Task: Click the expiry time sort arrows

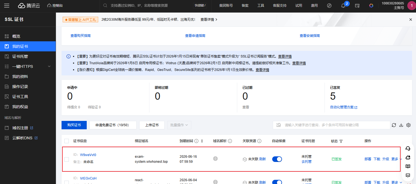Action: [202, 141]
